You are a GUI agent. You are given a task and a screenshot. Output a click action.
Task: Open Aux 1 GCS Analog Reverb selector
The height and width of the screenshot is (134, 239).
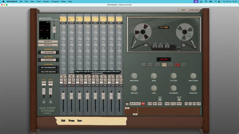(48, 67)
